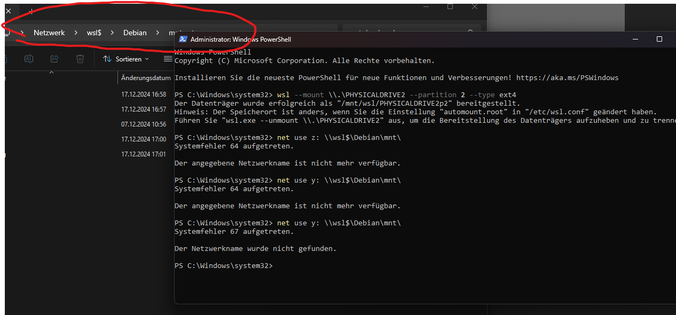Click the line mentioning automount.root hint
Image resolution: width=676 pixels, height=315 pixels.
click(x=416, y=112)
